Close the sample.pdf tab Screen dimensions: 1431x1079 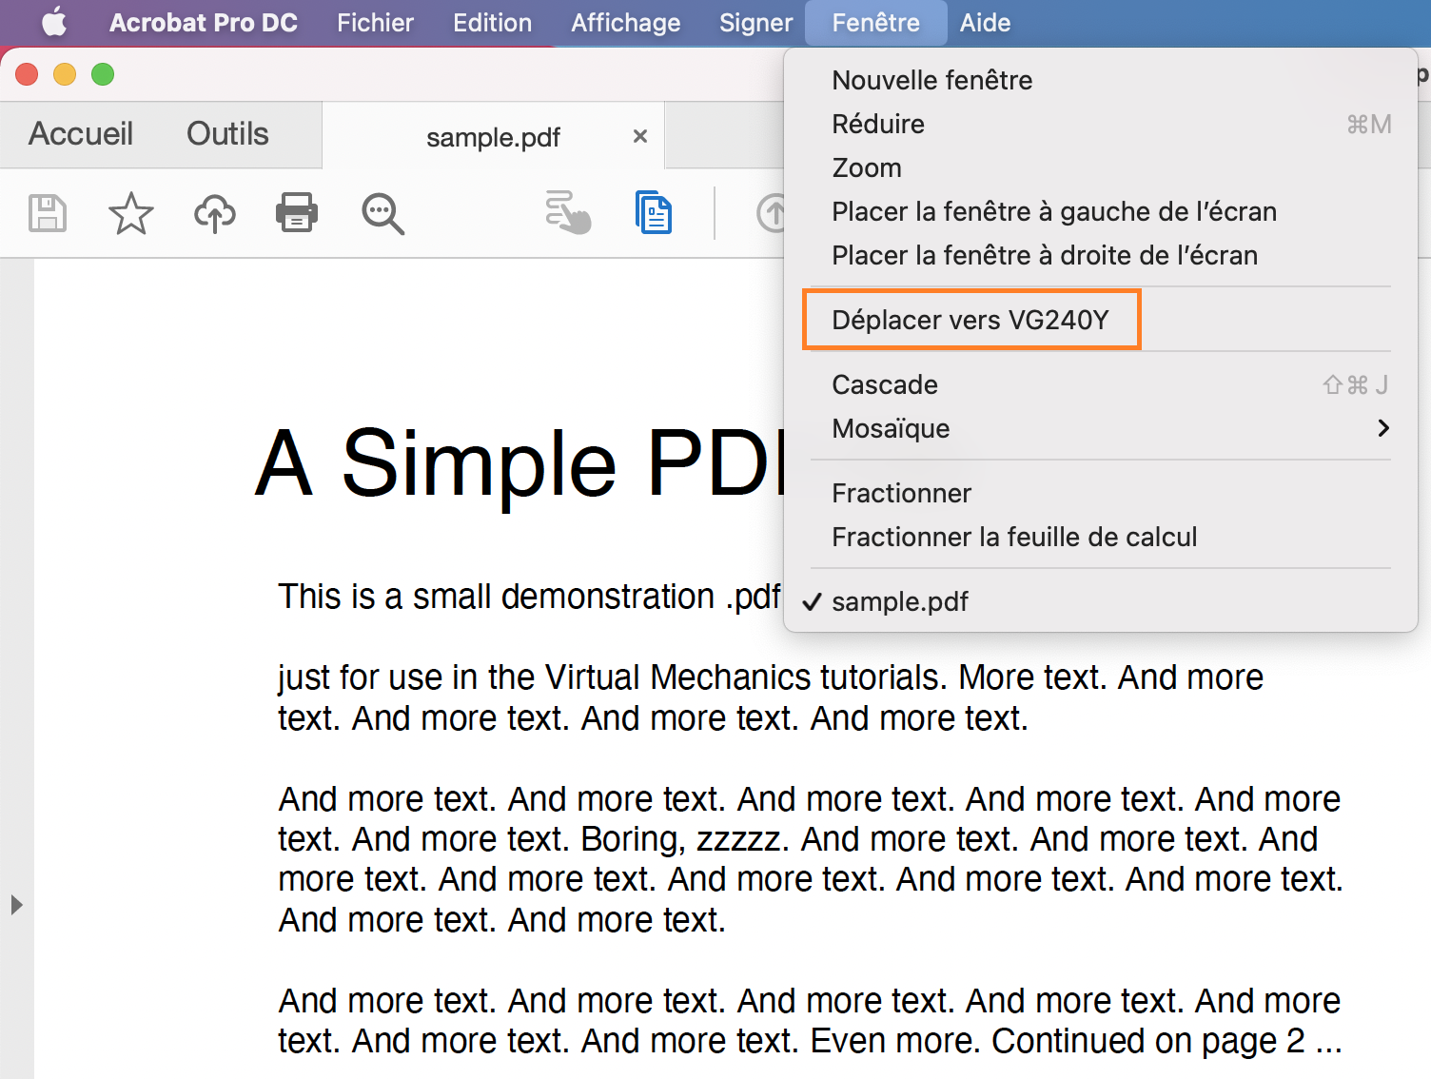(x=640, y=136)
